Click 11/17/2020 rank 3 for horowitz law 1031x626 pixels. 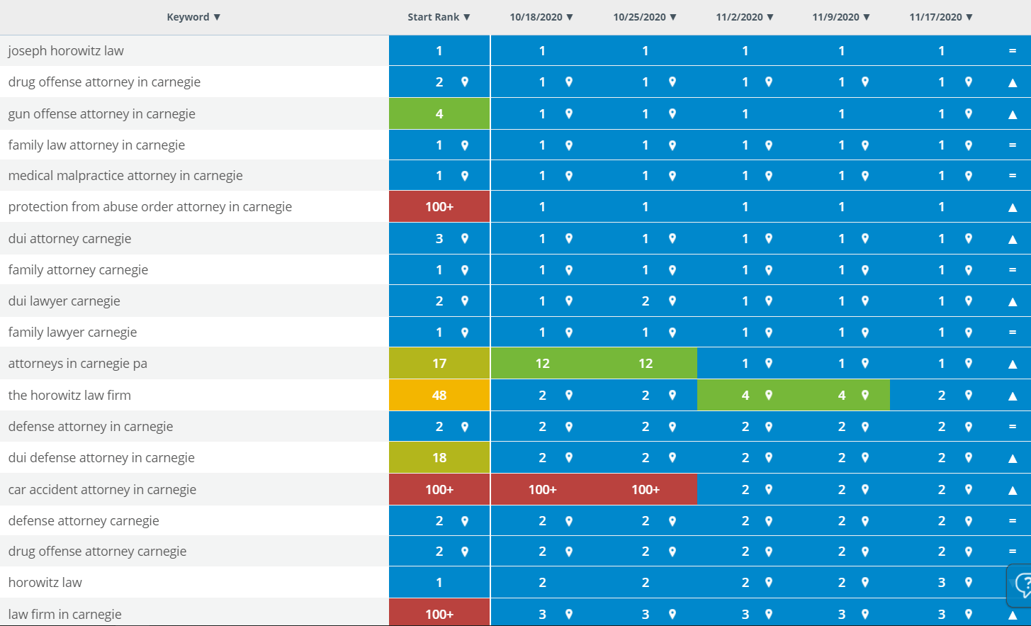[942, 582]
